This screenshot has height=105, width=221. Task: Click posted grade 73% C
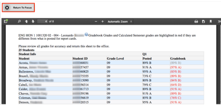point(147,76)
